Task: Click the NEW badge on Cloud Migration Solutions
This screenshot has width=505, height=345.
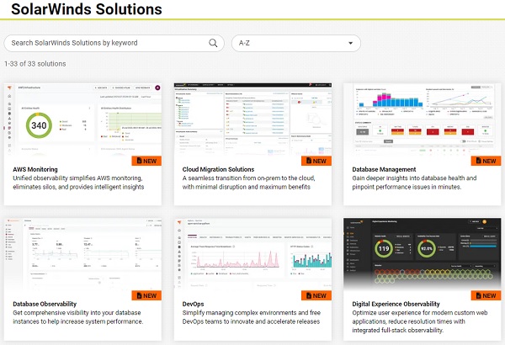Action: coord(316,161)
